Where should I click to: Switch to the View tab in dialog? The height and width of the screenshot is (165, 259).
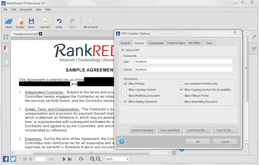click(209, 43)
